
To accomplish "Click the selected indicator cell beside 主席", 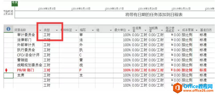I will click(8, 75).
